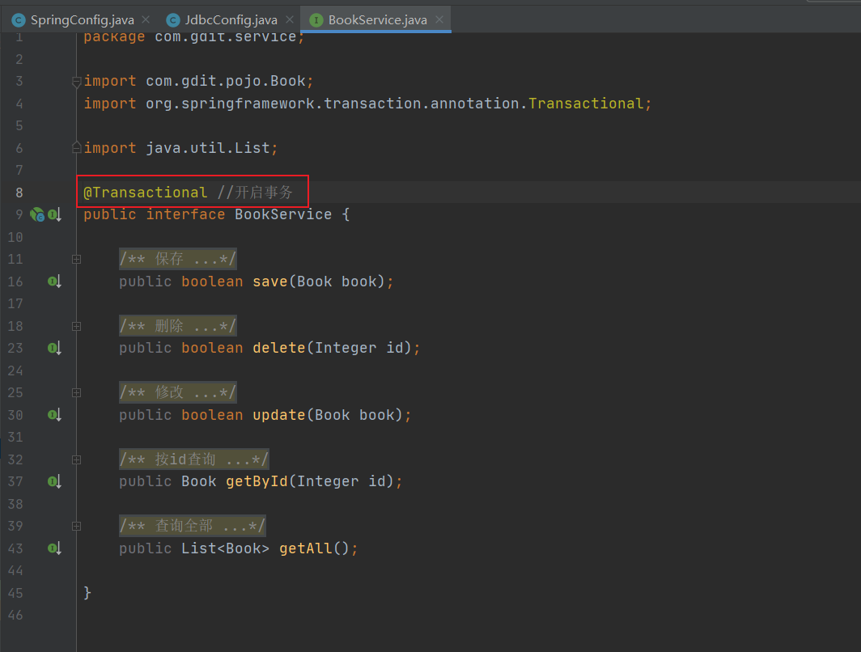
Task: Click line number 45 in the gutter
Action: point(15,593)
